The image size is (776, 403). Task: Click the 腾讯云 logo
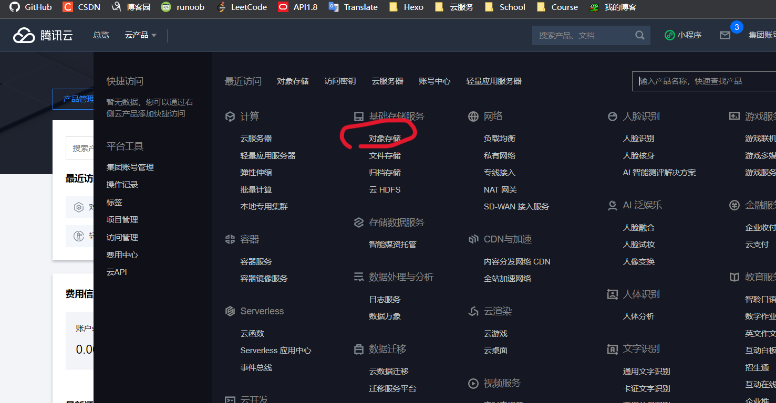(x=43, y=35)
